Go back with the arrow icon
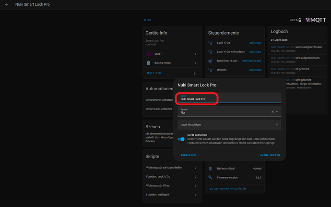The width and height of the screenshot is (331, 207). click(x=6, y=4)
